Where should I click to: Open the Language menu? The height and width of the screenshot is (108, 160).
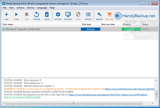pyautogui.click(x=42, y=8)
